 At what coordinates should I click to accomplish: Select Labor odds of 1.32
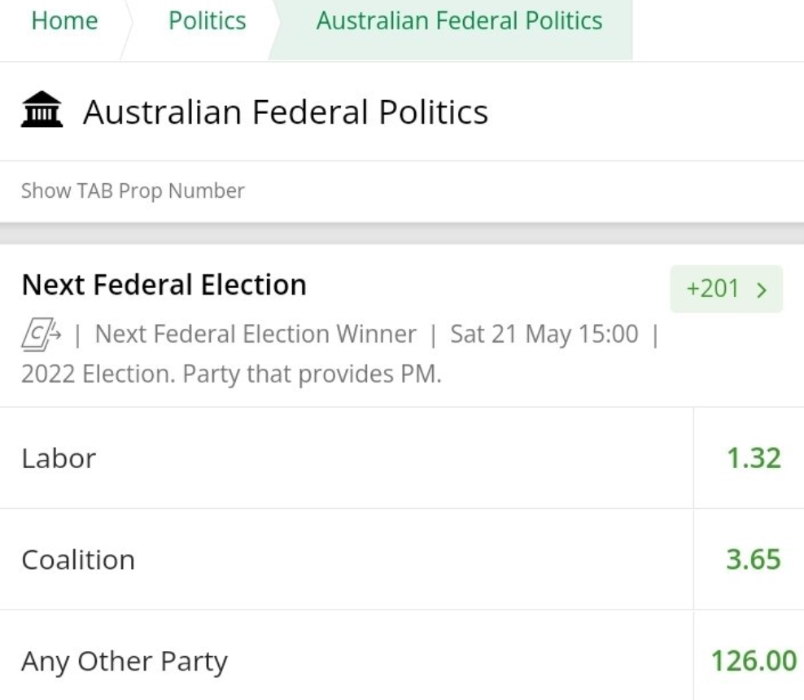(749, 458)
